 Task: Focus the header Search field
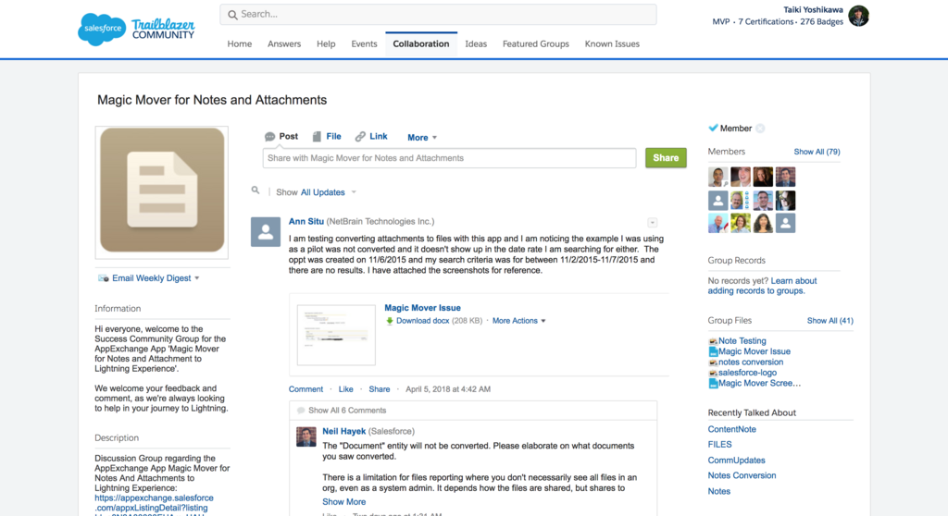(438, 15)
